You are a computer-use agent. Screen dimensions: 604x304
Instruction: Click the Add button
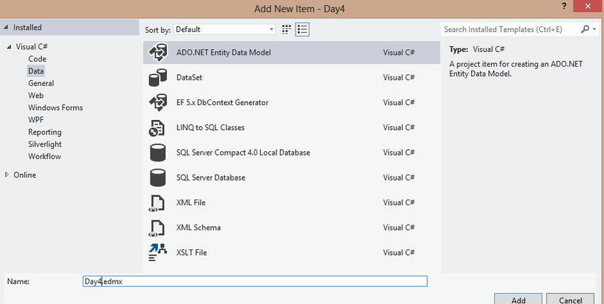click(519, 299)
